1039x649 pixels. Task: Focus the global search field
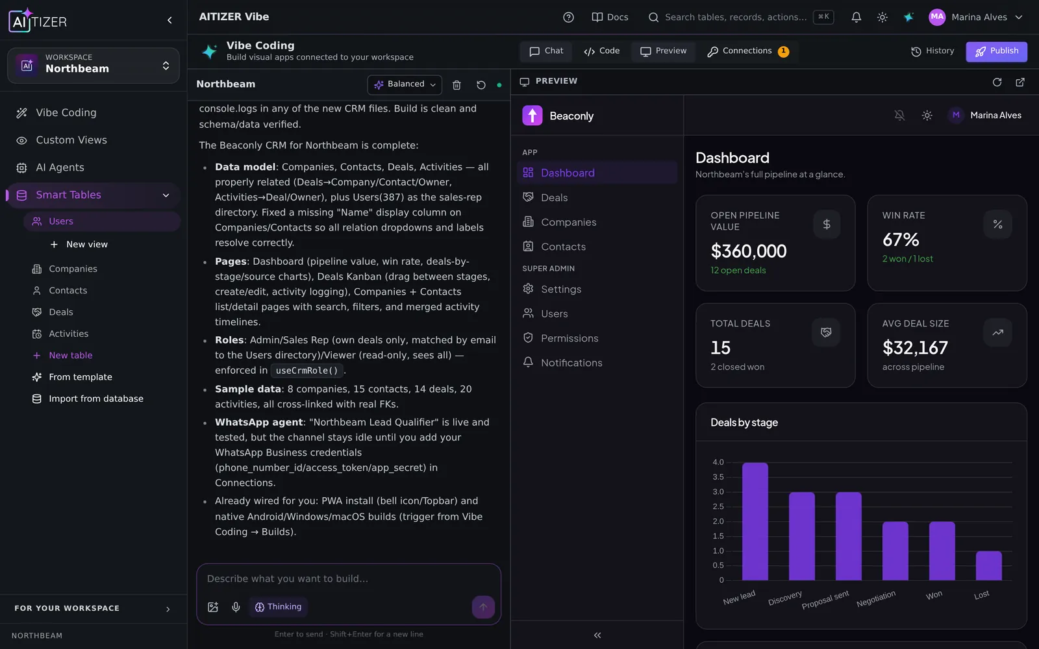pos(740,18)
